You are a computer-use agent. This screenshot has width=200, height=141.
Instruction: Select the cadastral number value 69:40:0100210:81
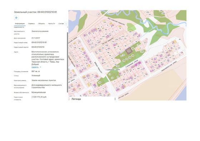point(39,42)
